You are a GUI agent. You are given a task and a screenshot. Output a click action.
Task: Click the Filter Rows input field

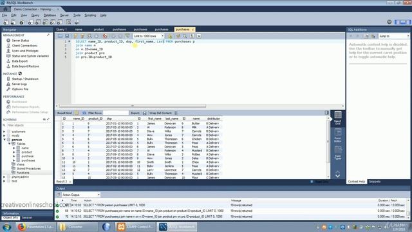[116, 113]
